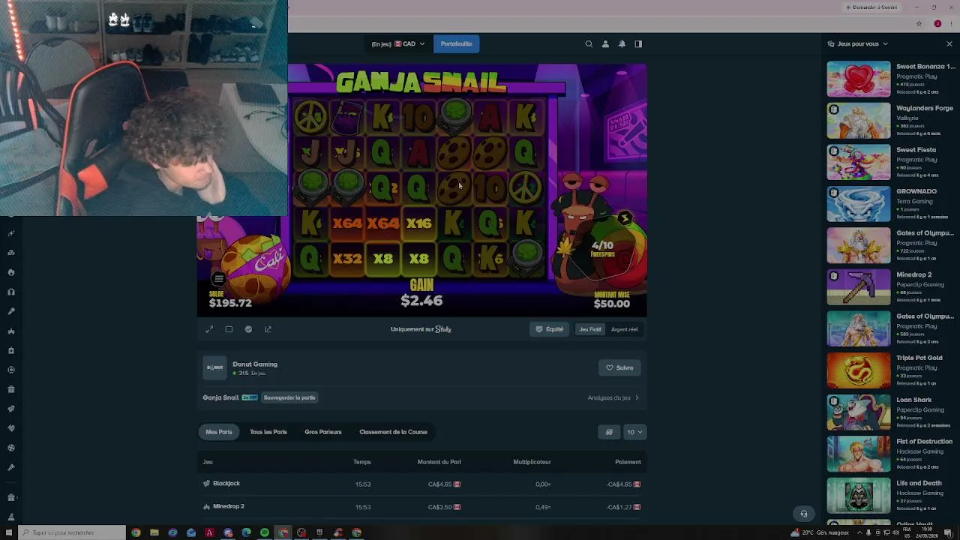Open the Minedrop 2 thumbnail in the sidebar
Image resolution: width=960 pixels, height=540 pixels.
click(859, 287)
